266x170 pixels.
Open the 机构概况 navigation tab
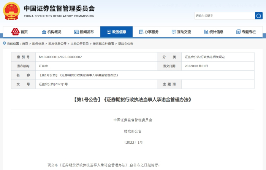pyautogui.click(x=52, y=32)
